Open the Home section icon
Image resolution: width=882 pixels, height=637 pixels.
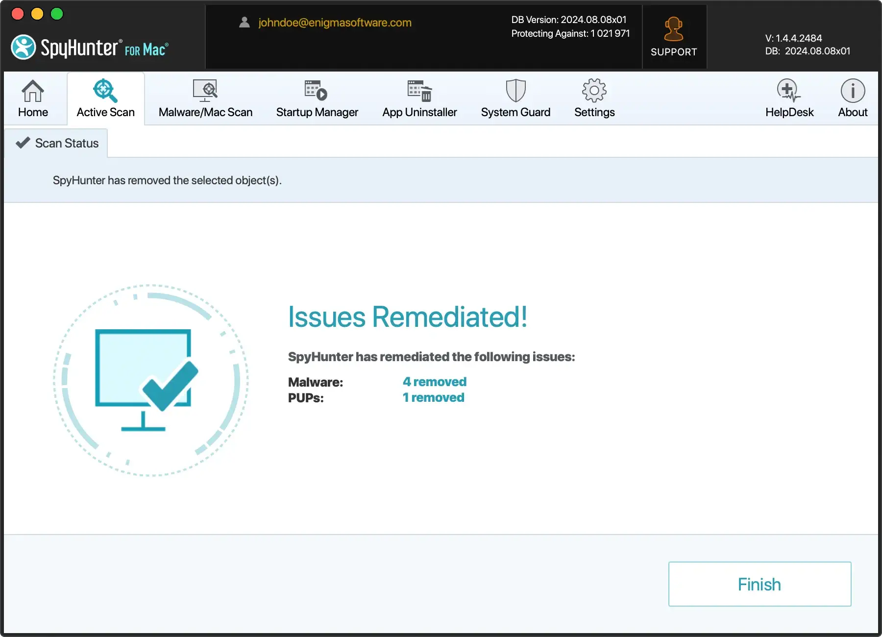[x=33, y=91]
